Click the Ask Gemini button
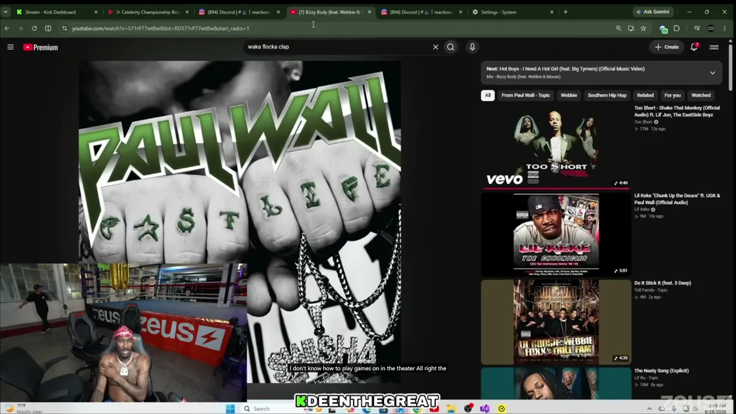This screenshot has width=736, height=414. [653, 11]
